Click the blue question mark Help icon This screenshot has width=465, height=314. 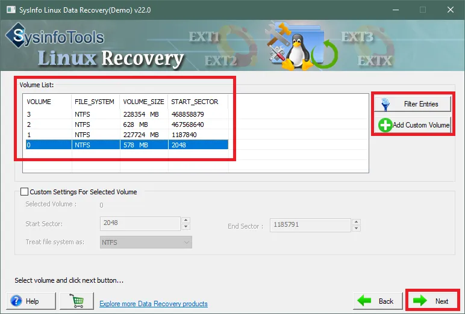[x=16, y=301]
